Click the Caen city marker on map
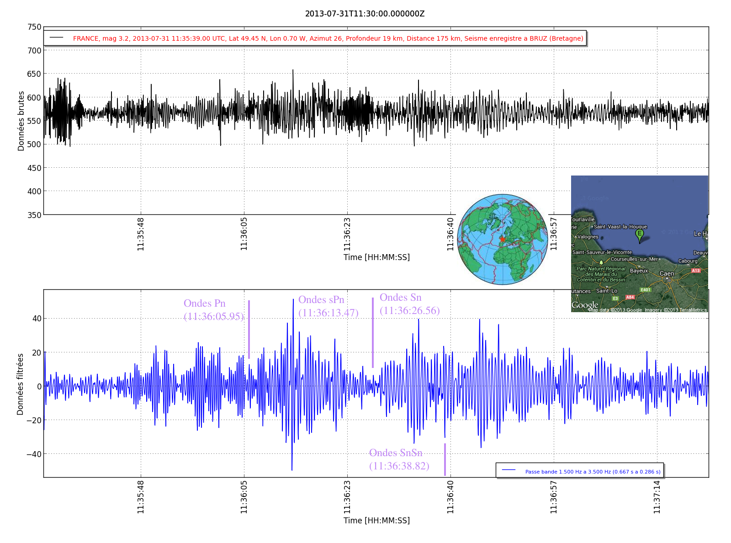This screenshot has width=731, height=543. 667,278
